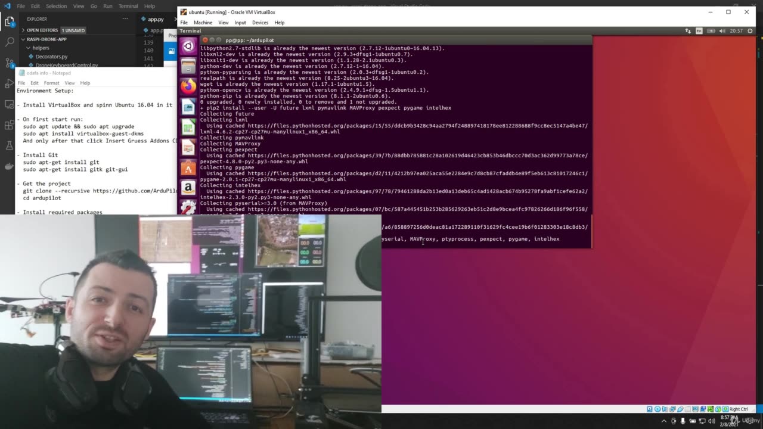
Task: Click the terminal title pp@pp: ~/ardupilot
Action: pyautogui.click(x=250, y=40)
